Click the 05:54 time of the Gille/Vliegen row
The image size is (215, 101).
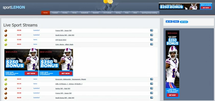(x=19, y=84)
